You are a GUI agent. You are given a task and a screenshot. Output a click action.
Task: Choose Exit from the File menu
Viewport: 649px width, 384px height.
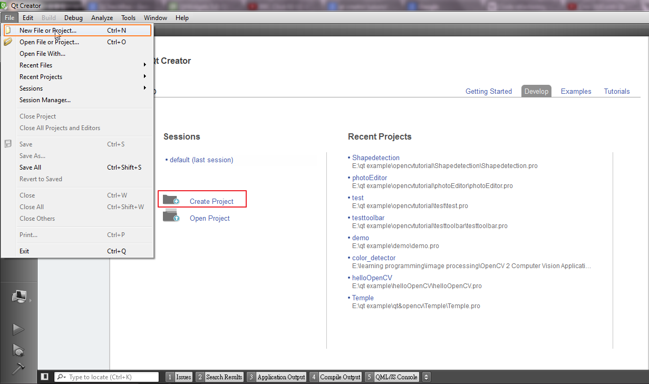click(78, 251)
